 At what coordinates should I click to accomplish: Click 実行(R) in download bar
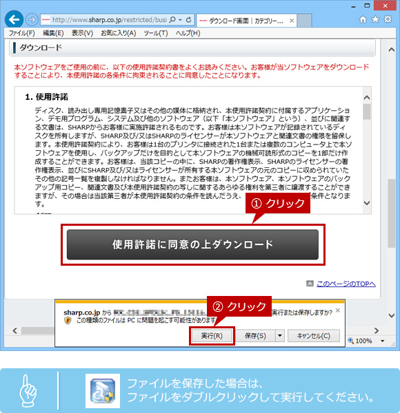click(212, 336)
